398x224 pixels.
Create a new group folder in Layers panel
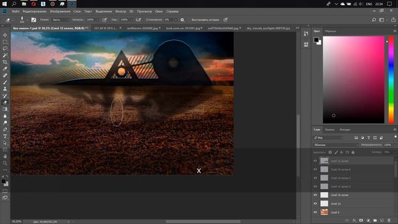[375, 220]
